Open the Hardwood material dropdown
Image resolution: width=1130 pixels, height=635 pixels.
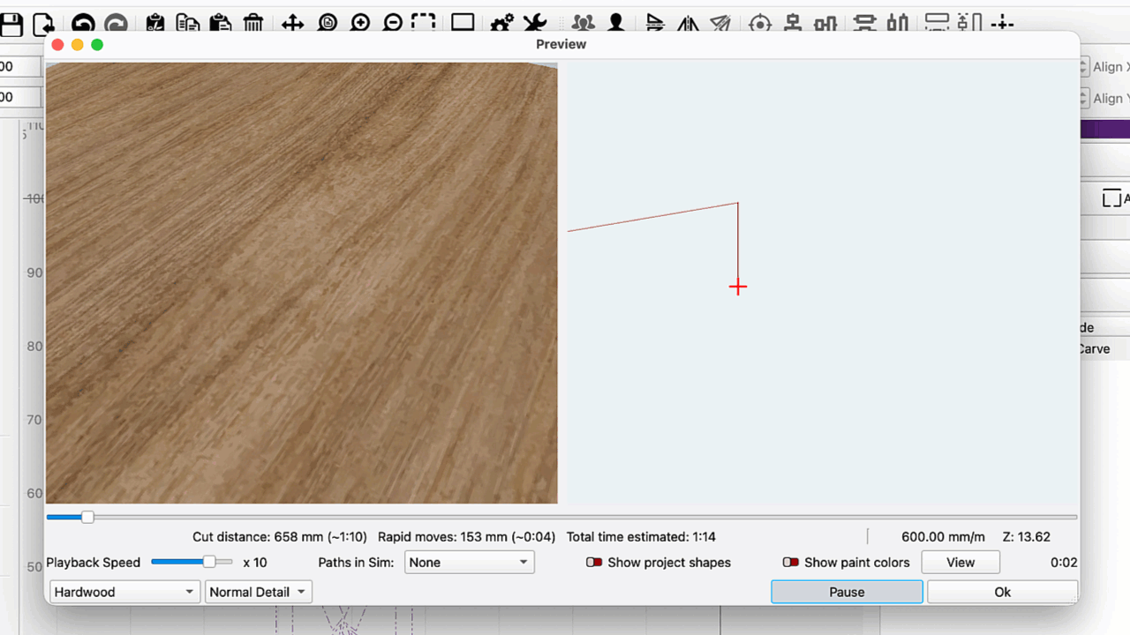(x=124, y=592)
